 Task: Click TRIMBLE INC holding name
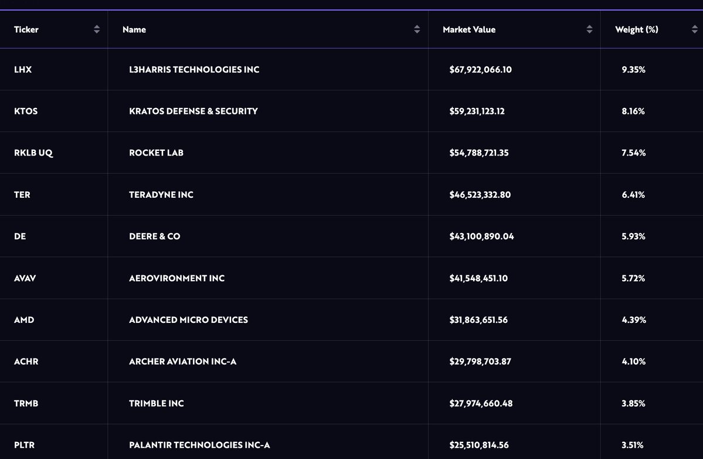156,403
